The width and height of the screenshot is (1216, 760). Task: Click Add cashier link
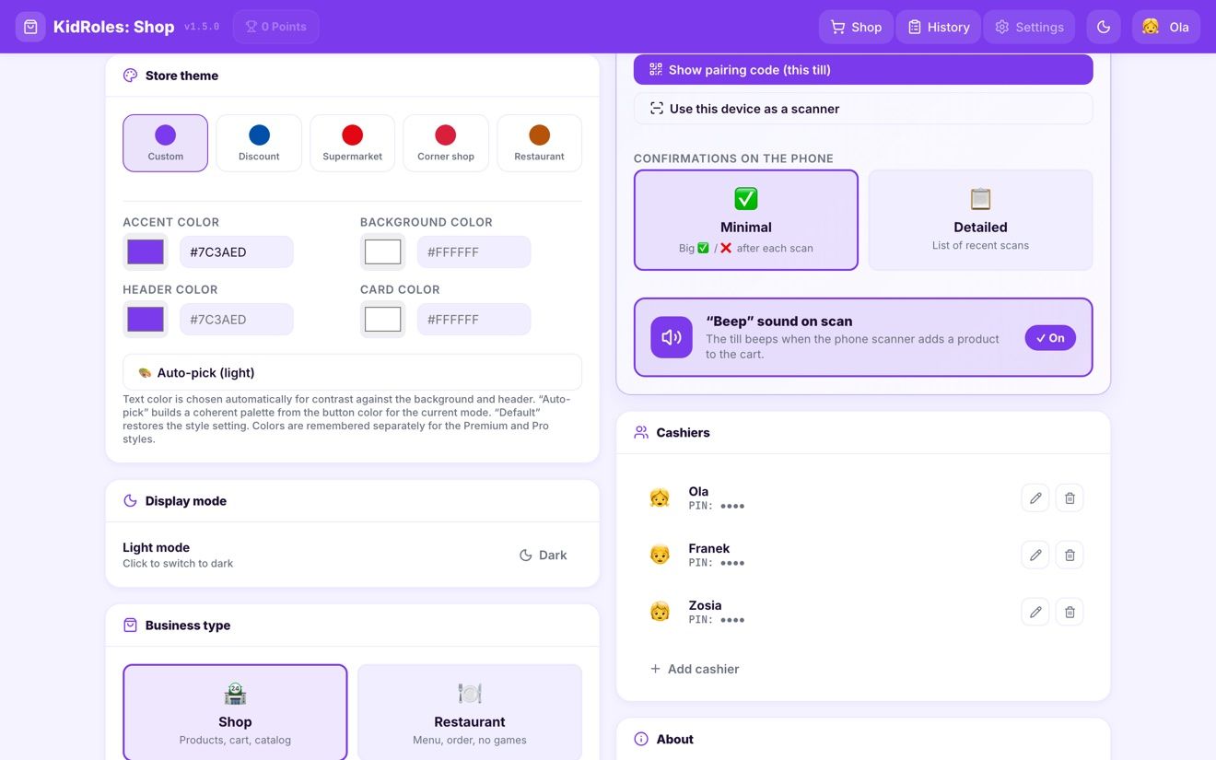pos(695,669)
